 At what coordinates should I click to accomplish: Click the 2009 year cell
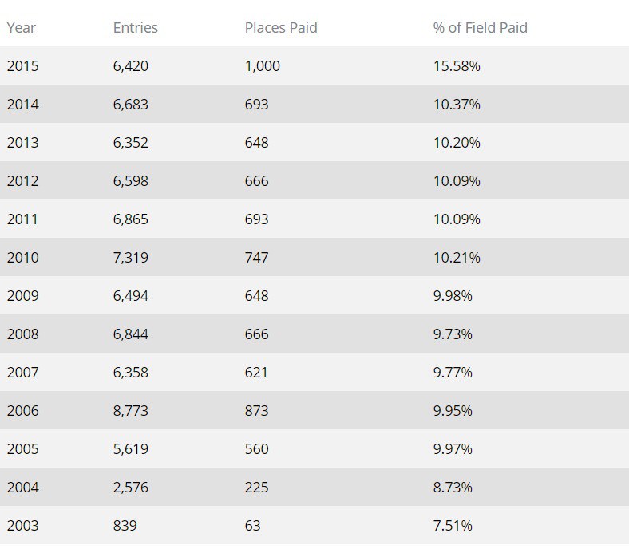tap(22, 296)
